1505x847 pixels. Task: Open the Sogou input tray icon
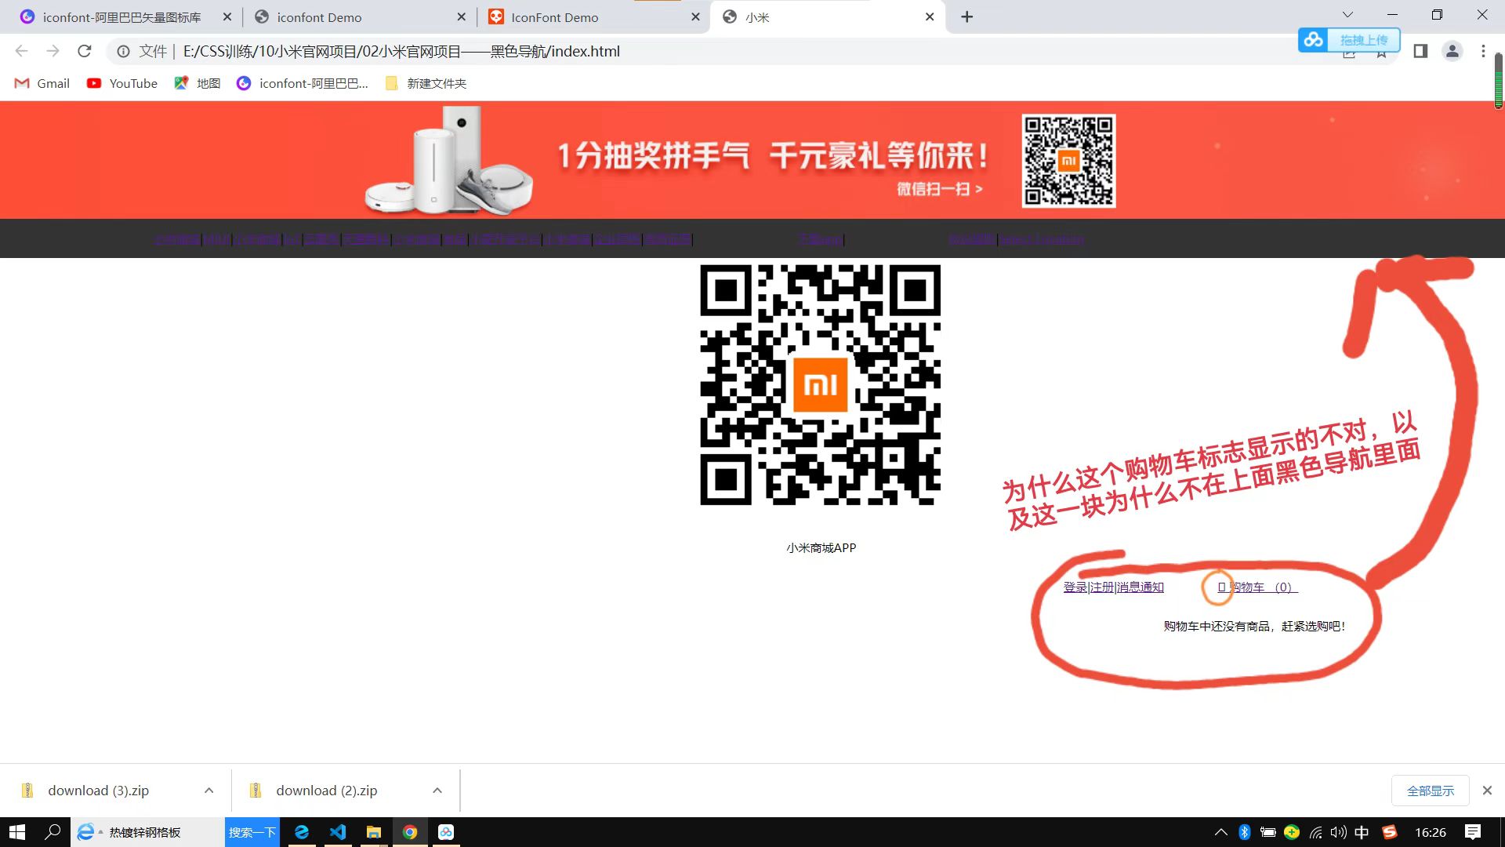pyautogui.click(x=1390, y=832)
